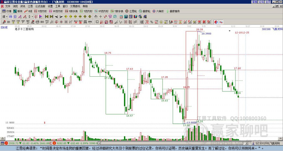
Task: Select the red Gann fan lines tool
Action: coord(101,22)
